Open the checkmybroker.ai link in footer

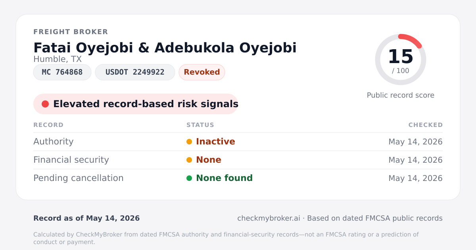pos(269,218)
